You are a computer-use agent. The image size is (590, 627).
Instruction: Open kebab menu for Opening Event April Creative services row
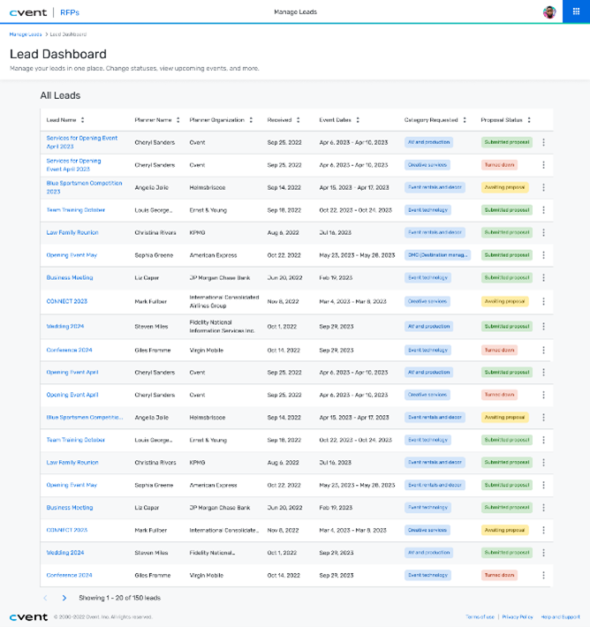543,395
